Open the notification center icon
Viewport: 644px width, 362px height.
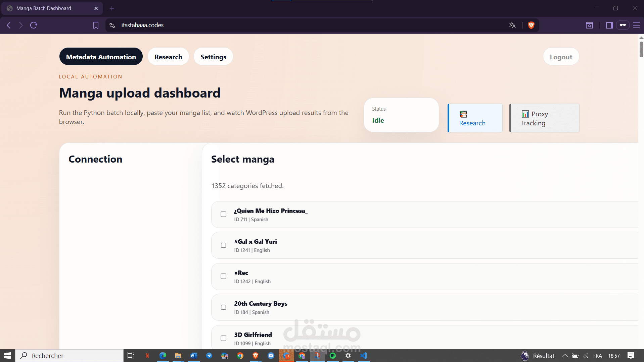coord(631,356)
